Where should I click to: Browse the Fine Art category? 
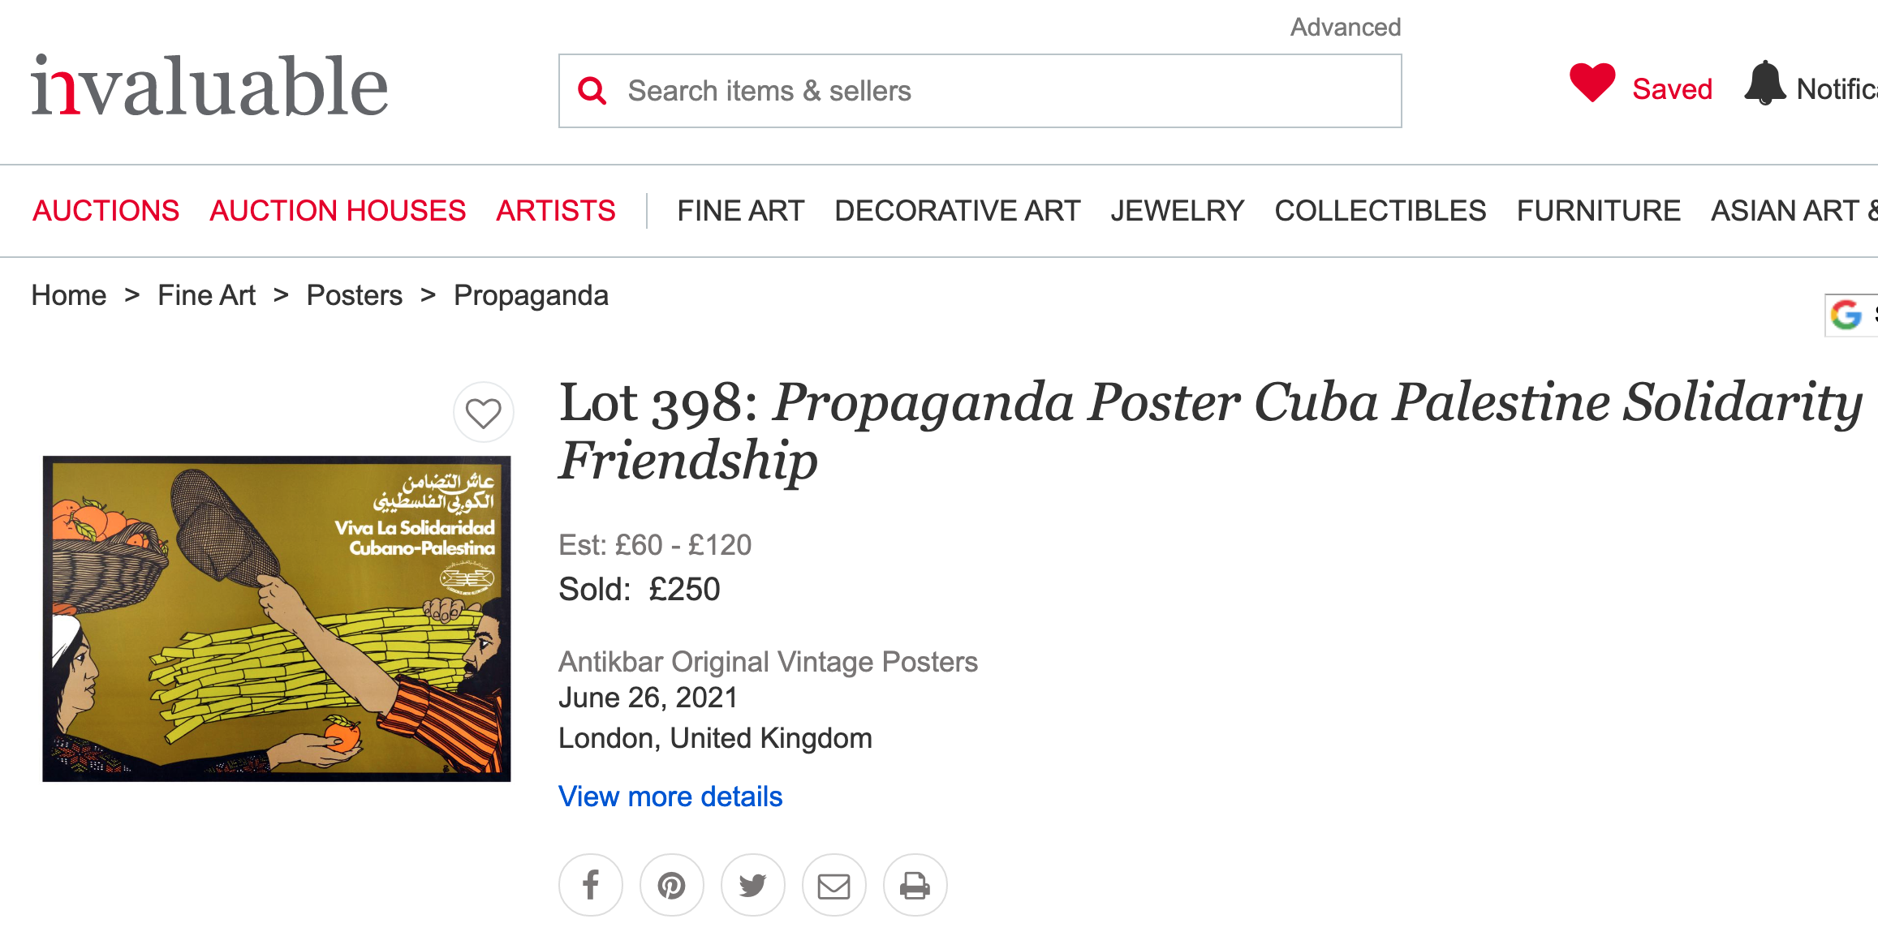741,211
